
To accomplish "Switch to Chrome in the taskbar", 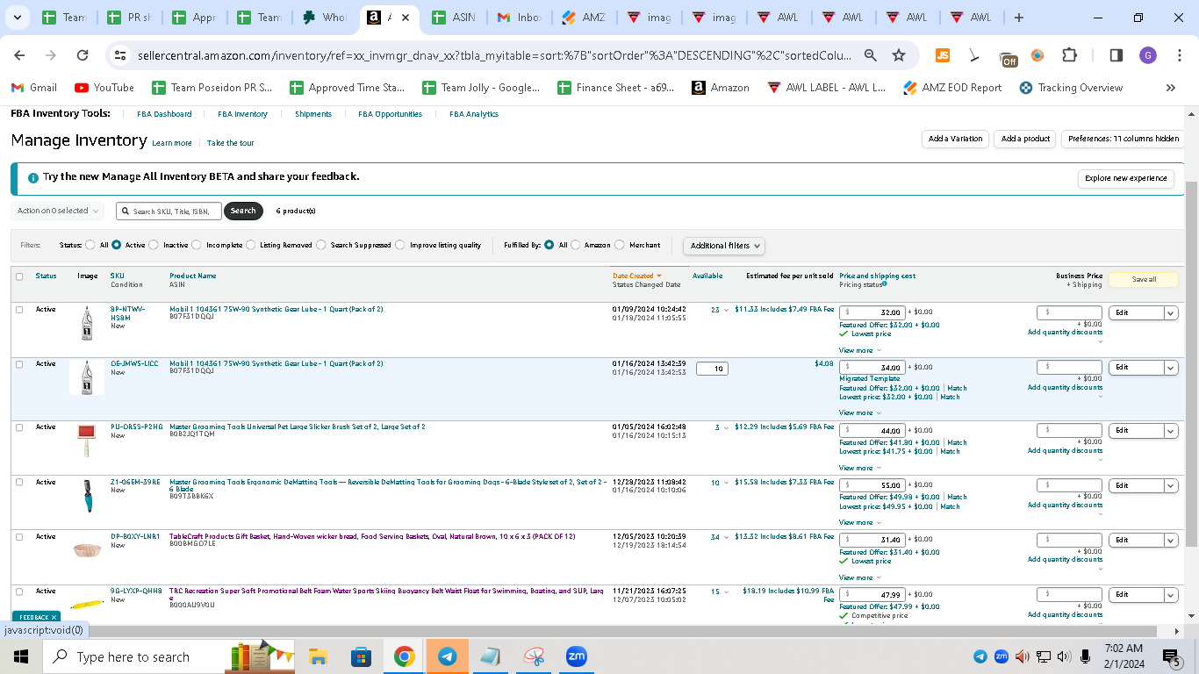I will (404, 656).
